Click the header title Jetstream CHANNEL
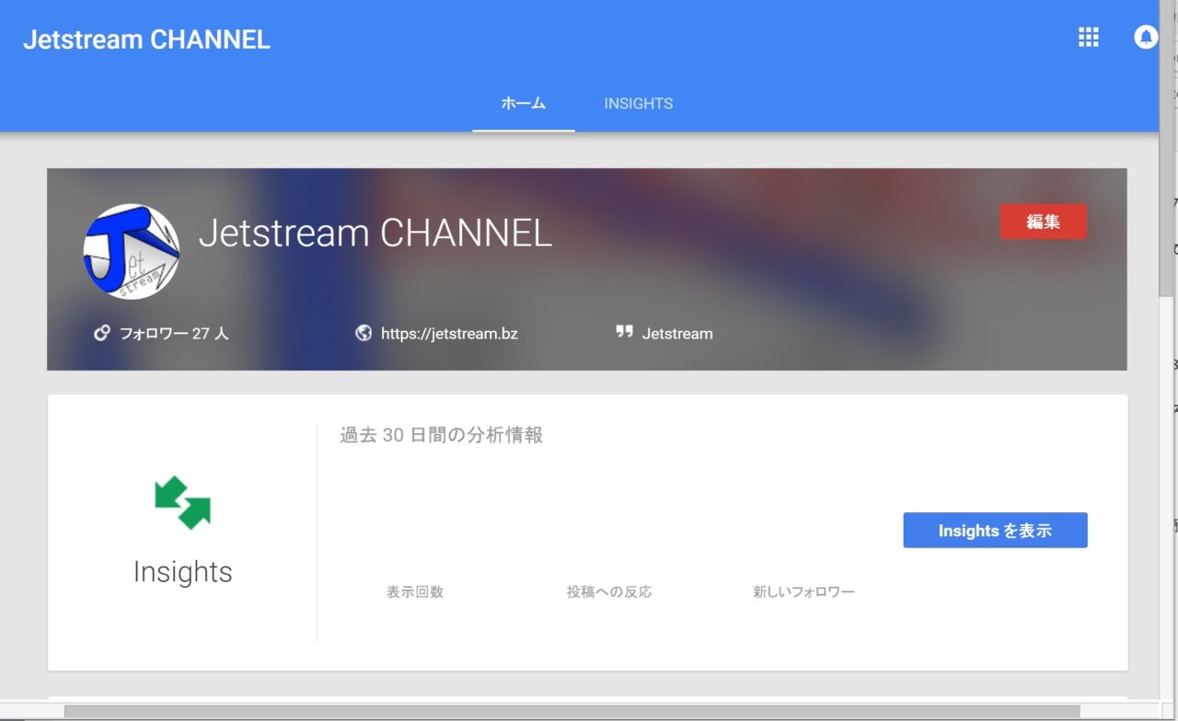This screenshot has width=1178, height=721. click(x=146, y=40)
